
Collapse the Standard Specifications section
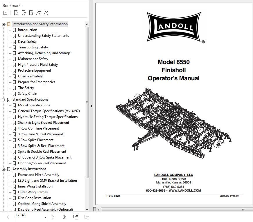[x=3, y=100]
